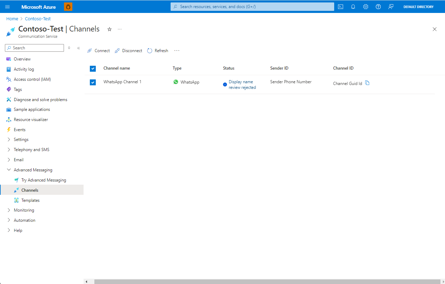Click the Sender Phone Number cell
The width and height of the screenshot is (445, 284).
[x=291, y=82]
